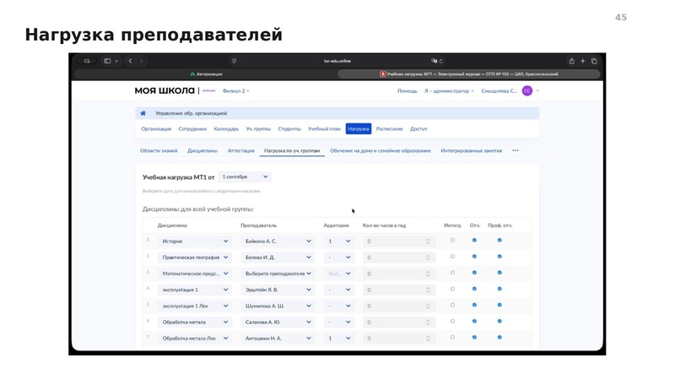Open the Обработка метала Лек discipline dropdown
The height and width of the screenshot is (380, 675).
[195, 339]
